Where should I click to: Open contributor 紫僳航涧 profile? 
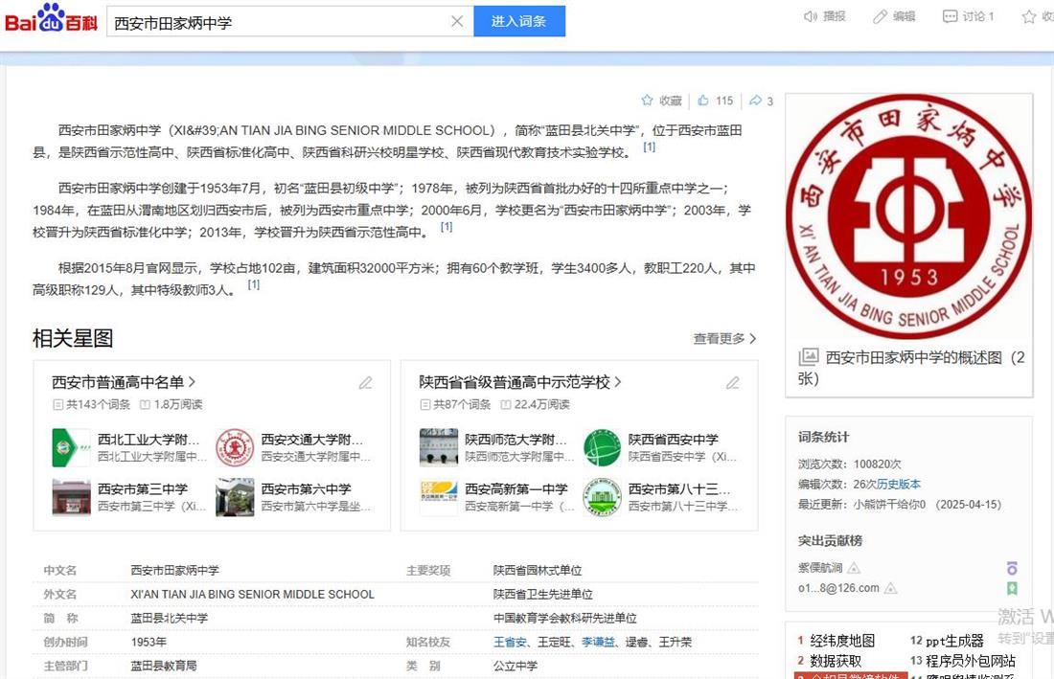pyautogui.click(x=820, y=568)
